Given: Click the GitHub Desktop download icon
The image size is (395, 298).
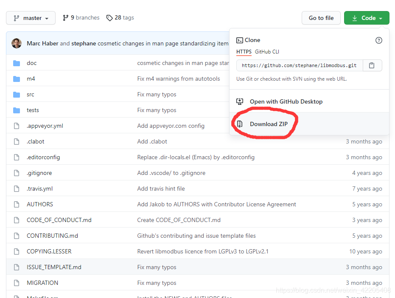Looking at the screenshot, I should pyautogui.click(x=240, y=101).
